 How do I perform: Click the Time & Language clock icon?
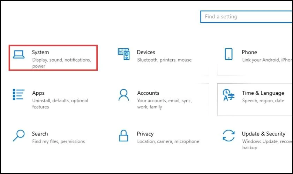pyautogui.click(x=228, y=95)
